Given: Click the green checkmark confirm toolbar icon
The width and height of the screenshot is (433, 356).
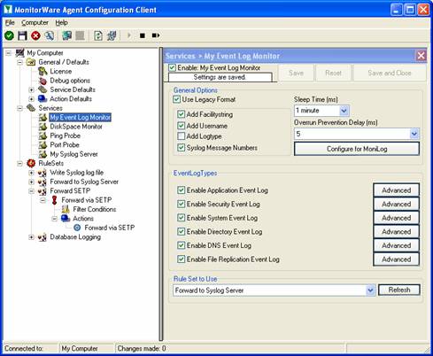Looking at the screenshot, I should (x=9, y=35).
